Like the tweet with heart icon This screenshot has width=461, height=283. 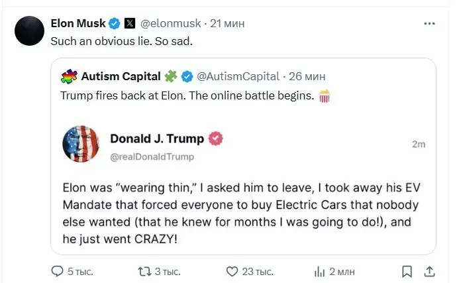232,270
